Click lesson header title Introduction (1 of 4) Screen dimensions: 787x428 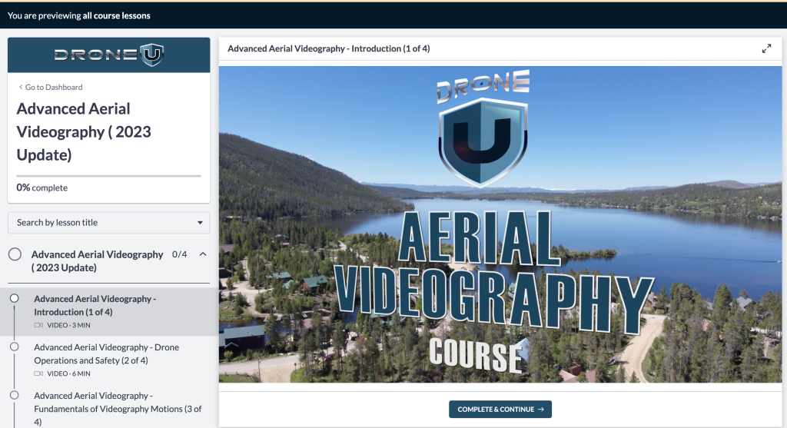point(329,48)
